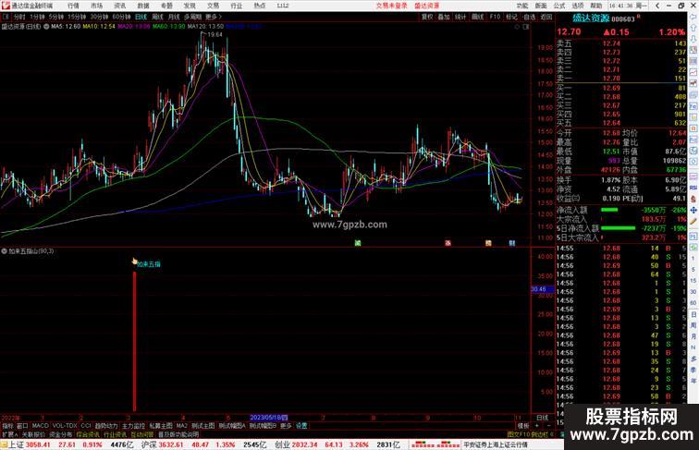Click the 叠加 button
Screen dimensions: 699x450
(x=444, y=17)
